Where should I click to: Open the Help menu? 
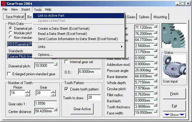48,9
